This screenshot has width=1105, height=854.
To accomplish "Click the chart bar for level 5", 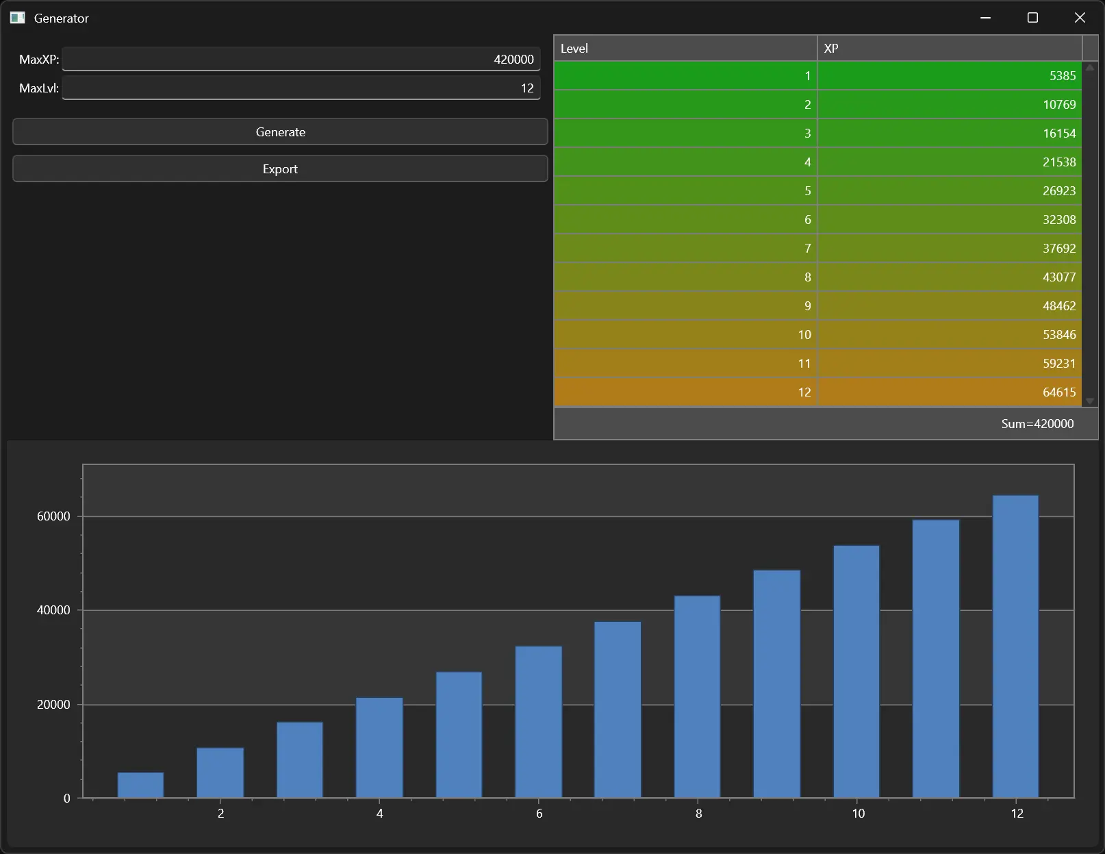I will [x=459, y=735].
